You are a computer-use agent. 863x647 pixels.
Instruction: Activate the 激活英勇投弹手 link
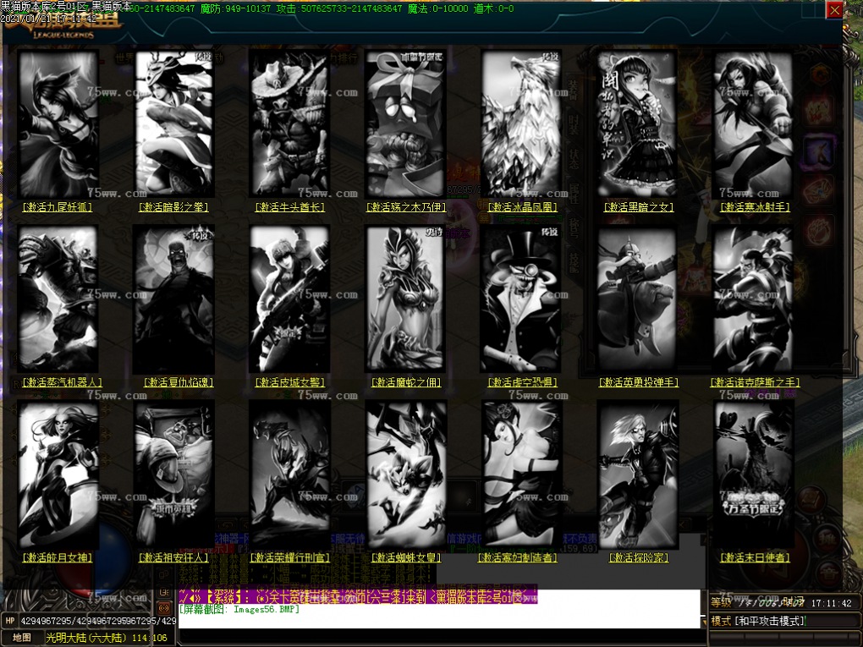[x=639, y=381]
